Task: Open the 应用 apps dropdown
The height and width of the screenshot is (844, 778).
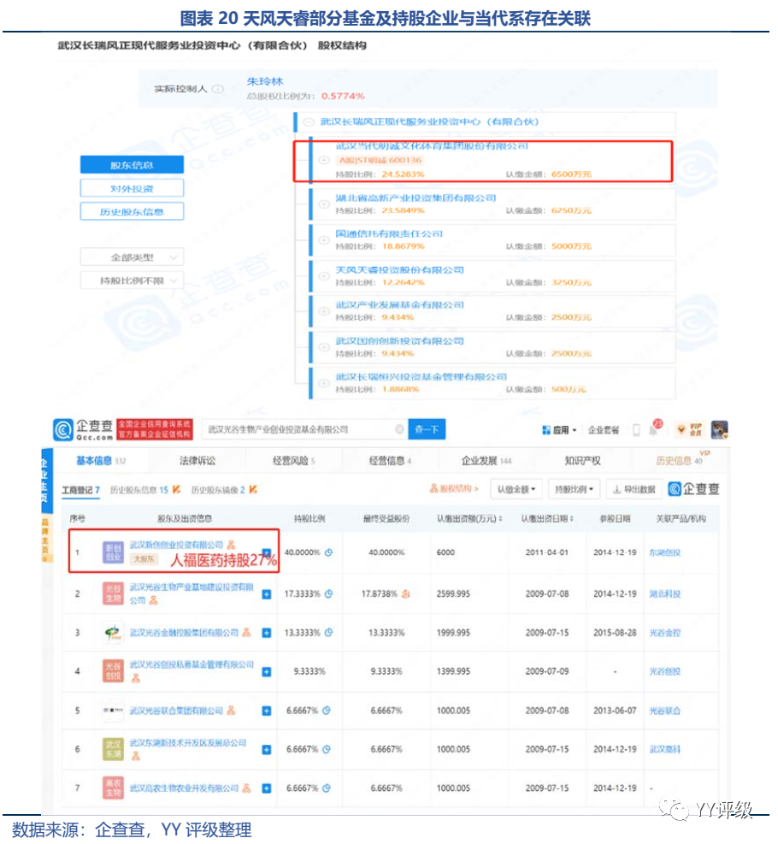Action: click(x=559, y=429)
